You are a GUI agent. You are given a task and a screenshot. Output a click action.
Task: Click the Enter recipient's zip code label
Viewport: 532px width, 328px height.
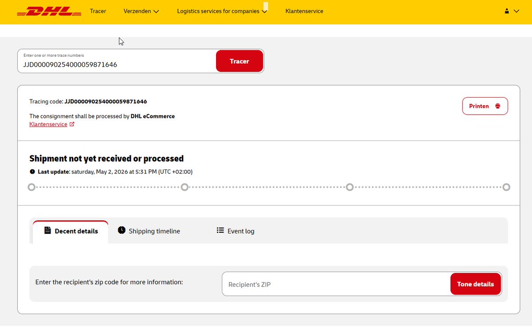(x=109, y=282)
